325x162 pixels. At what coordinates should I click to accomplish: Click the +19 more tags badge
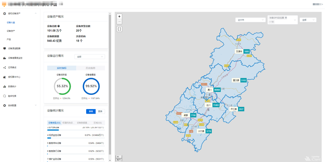pyautogui.click(x=271, y=22)
